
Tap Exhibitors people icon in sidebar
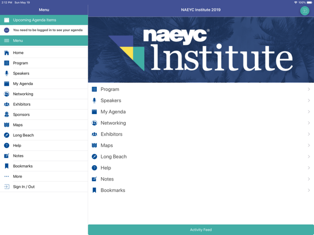pos(7,104)
